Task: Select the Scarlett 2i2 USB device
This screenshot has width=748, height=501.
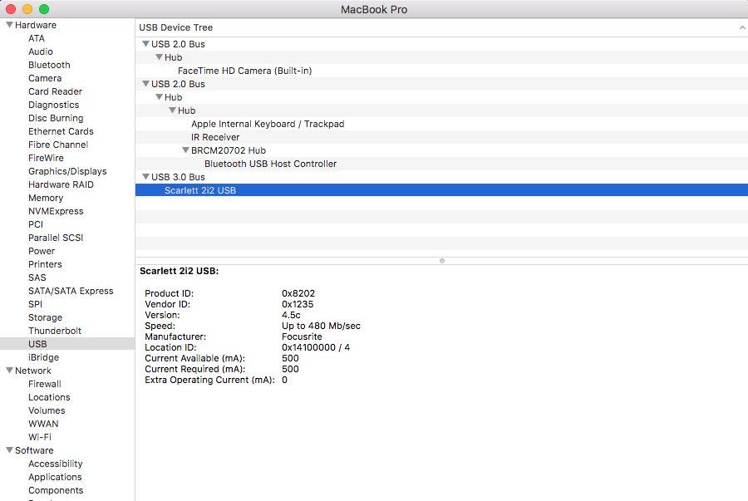Action: [x=201, y=189]
